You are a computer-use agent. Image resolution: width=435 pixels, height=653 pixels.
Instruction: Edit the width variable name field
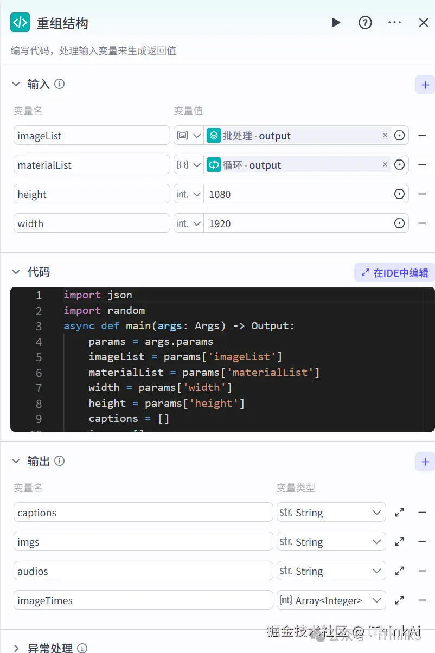pyautogui.click(x=92, y=223)
